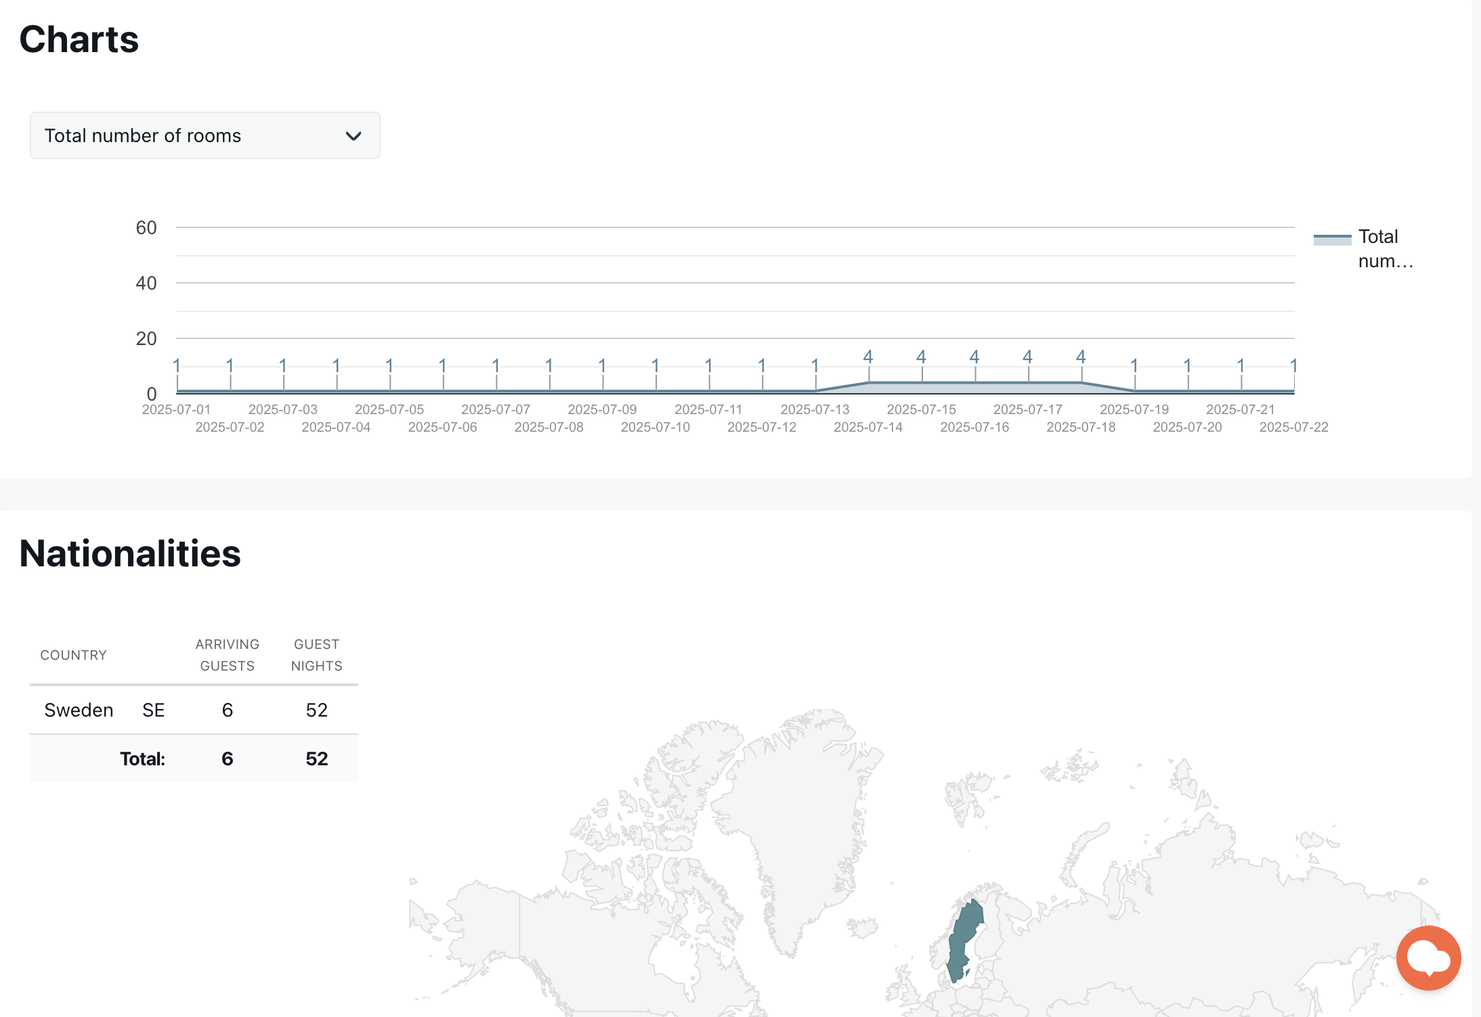Click the legend color swatch
The width and height of the screenshot is (1481, 1017).
(x=1331, y=239)
